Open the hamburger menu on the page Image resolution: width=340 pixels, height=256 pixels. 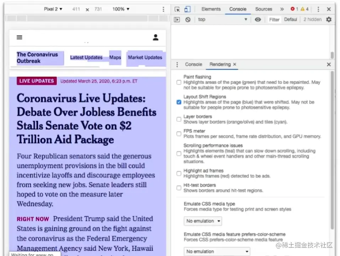(x=20, y=38)
